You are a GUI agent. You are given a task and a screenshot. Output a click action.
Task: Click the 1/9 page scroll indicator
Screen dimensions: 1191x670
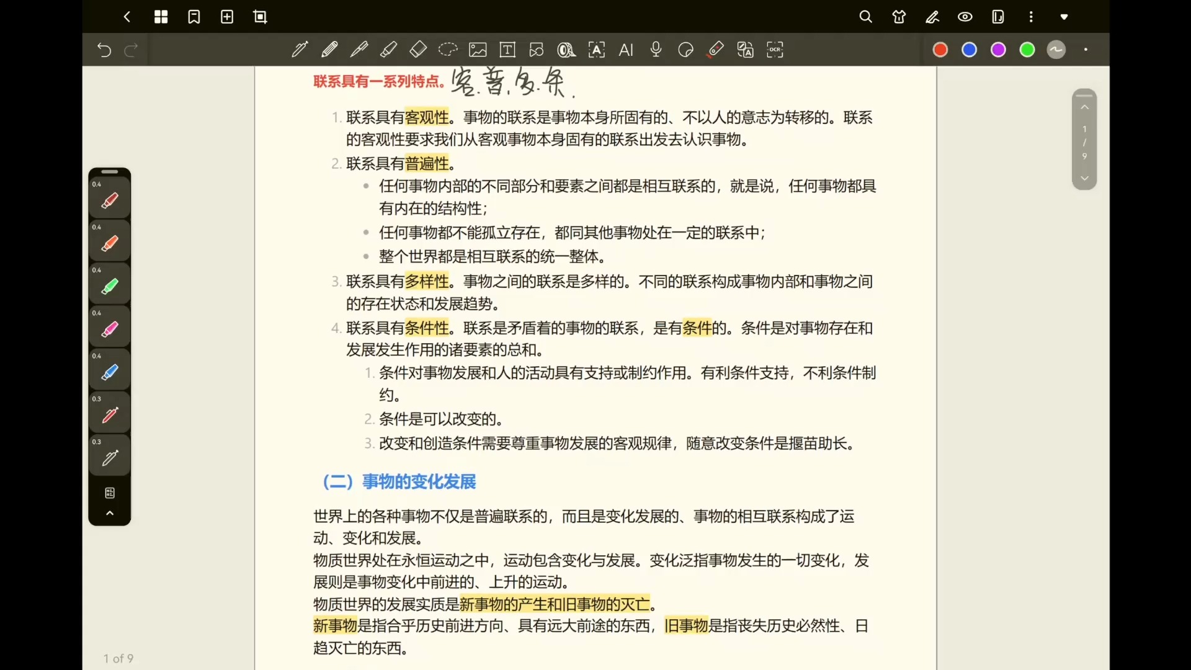[x=1084, y=143]
